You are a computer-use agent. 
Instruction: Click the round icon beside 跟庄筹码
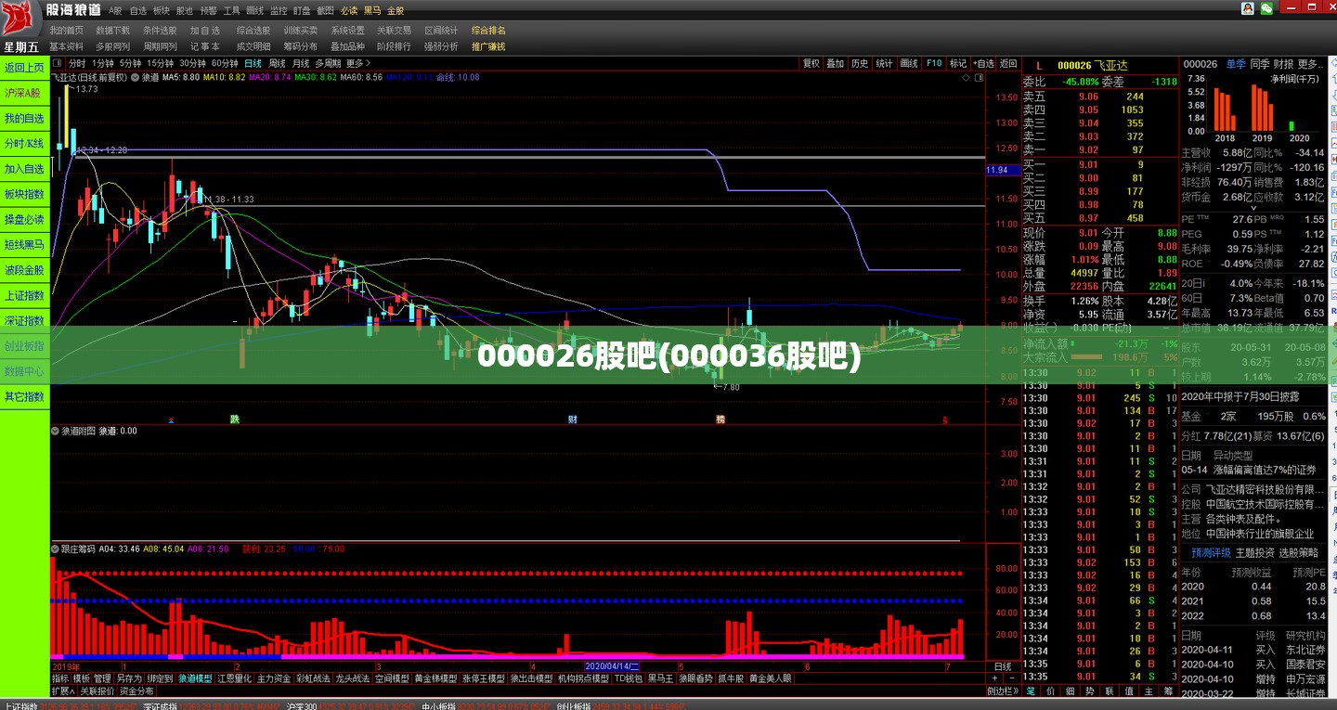(x=55, y=549)
